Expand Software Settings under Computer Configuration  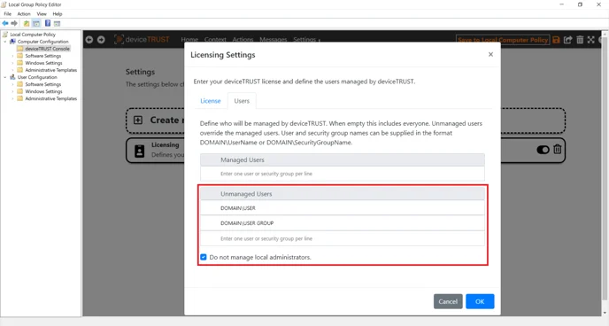(12, 56)
